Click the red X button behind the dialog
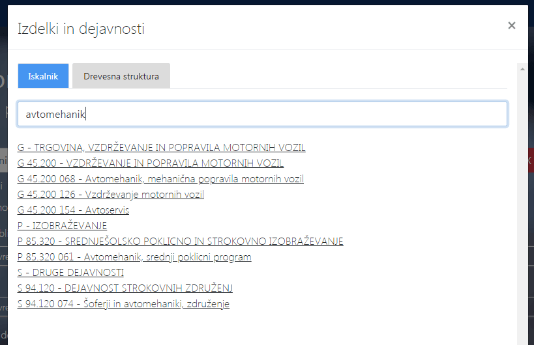This screenshot has height=345, width=534. pos(531,160)
